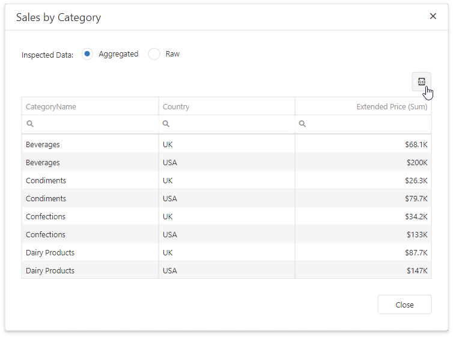
Task: Click the search icon in Country filter
Action: click(166, 124)
